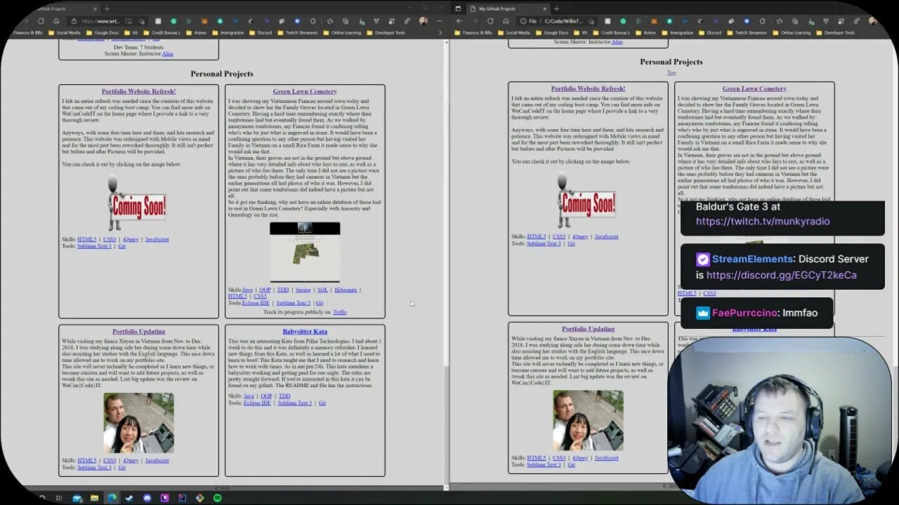Open the tab actions menu in right browser window

click(x=458, y=8)
